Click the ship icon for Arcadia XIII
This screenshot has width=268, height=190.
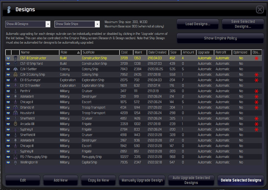pyautogui.click(x=15, y=124)
